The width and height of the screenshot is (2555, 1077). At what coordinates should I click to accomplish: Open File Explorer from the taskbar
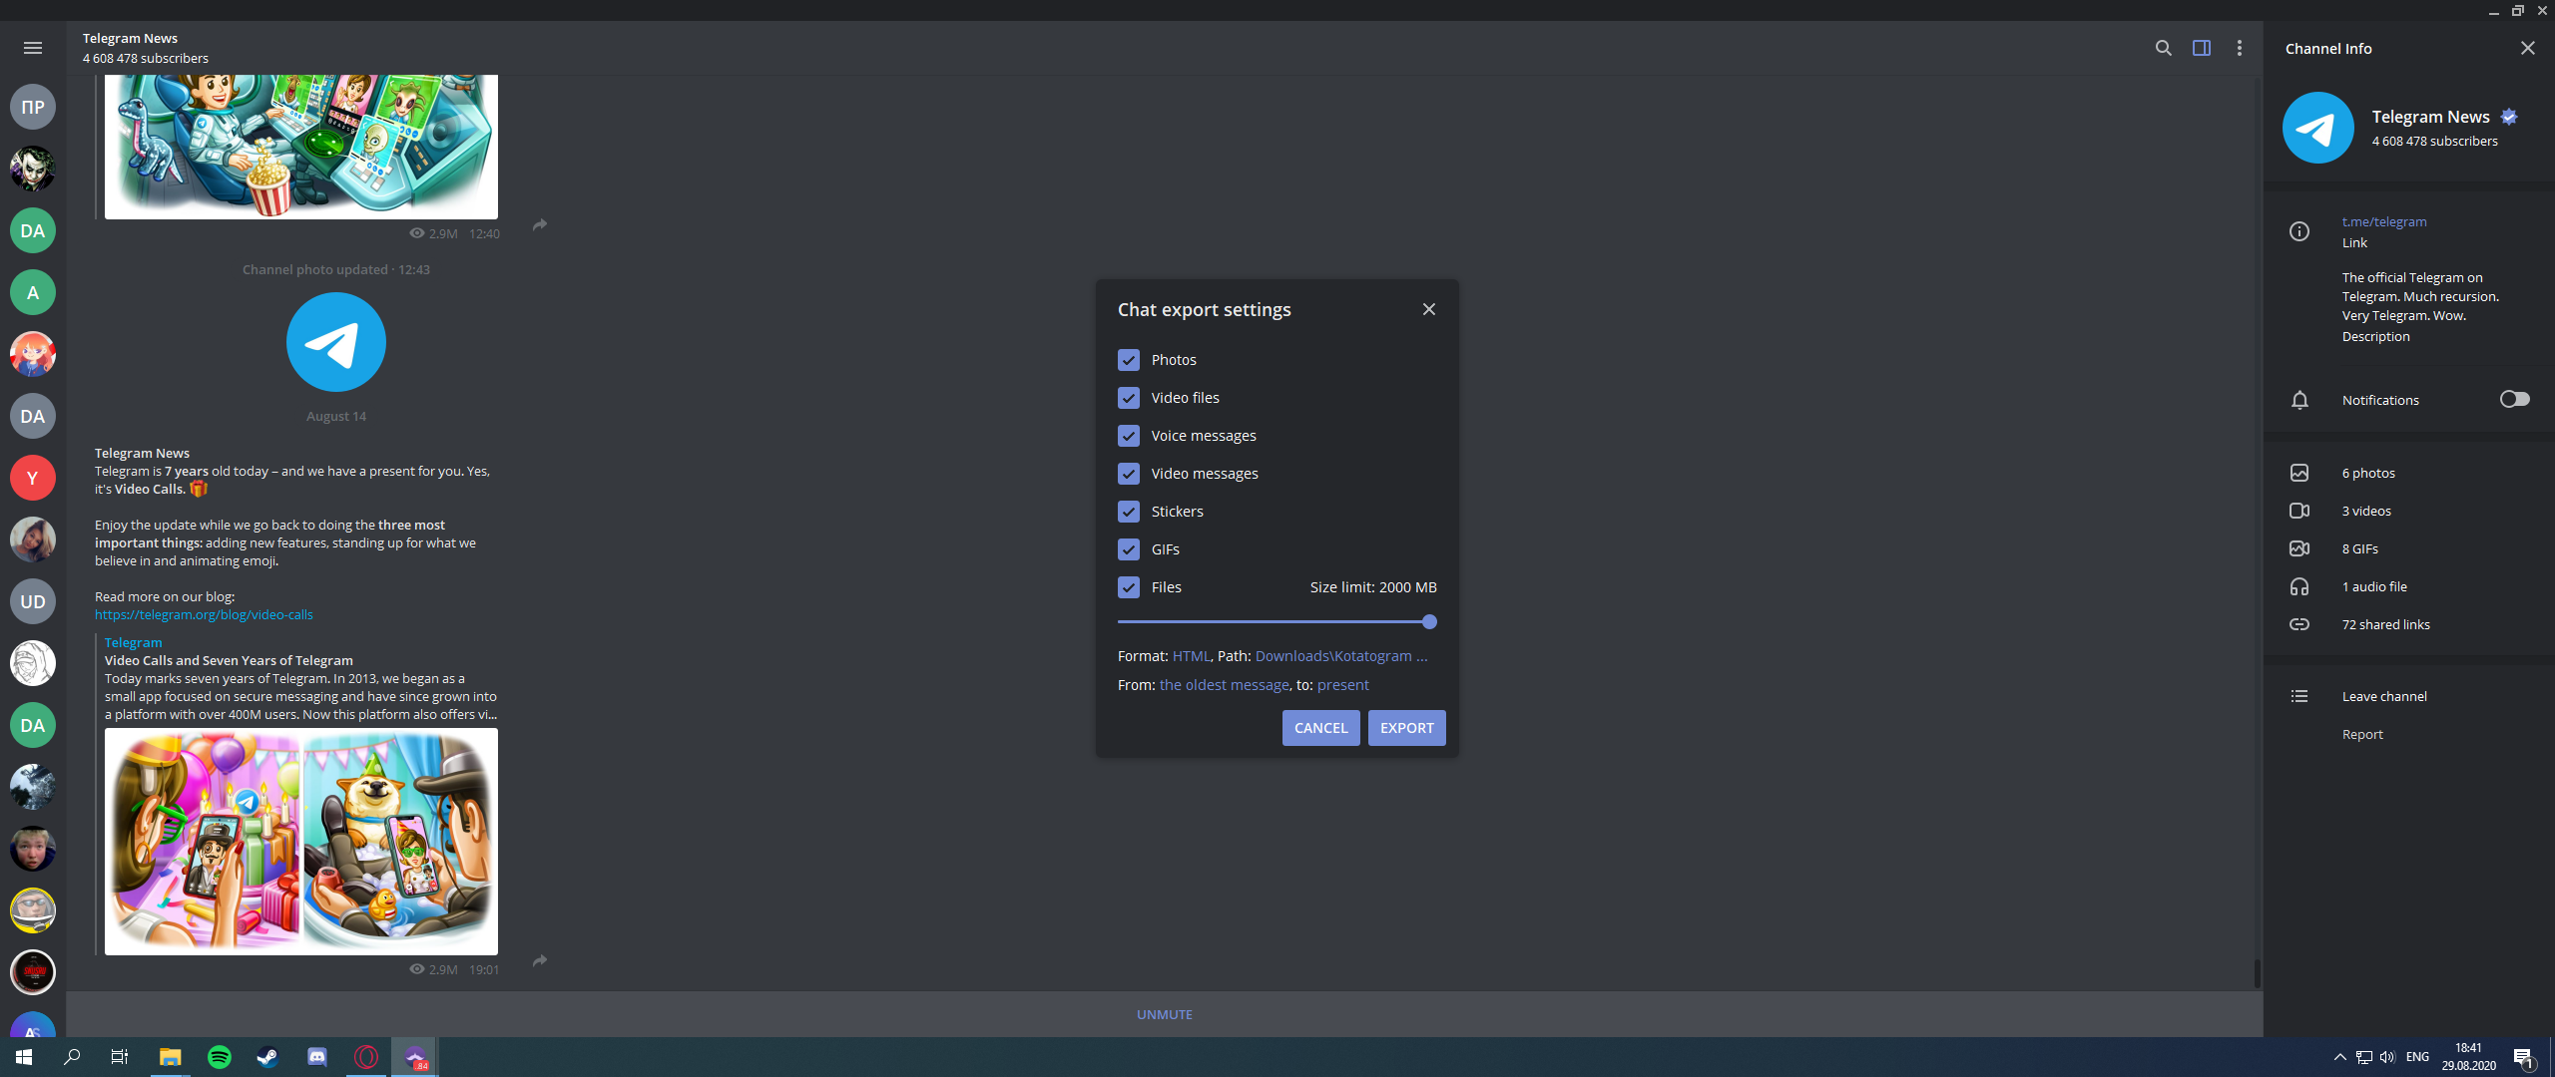pyautogui.click(x=170, y=1057)
